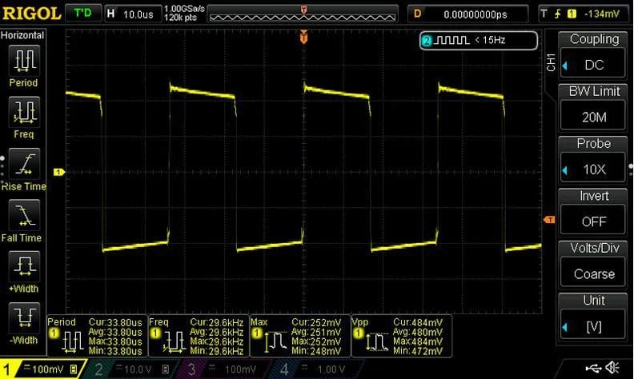
Task: Click the CH1 vertical menu label
Action: pos(550,62)
